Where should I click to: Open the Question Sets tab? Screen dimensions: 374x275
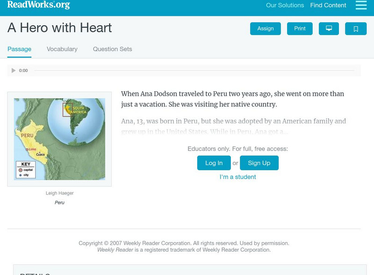112,49
